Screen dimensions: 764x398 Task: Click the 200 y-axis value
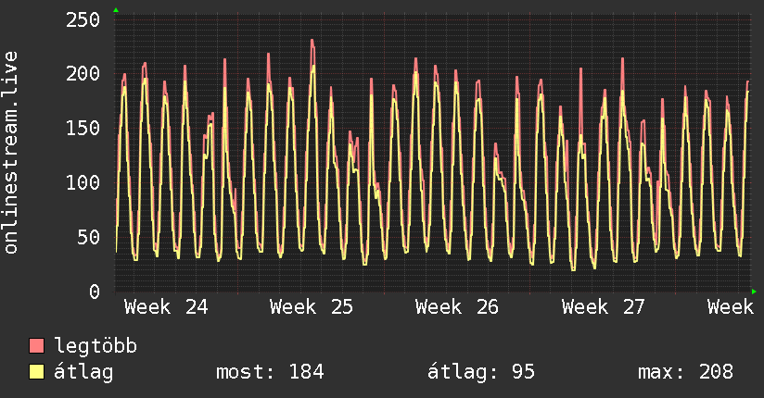coord(83,73)
